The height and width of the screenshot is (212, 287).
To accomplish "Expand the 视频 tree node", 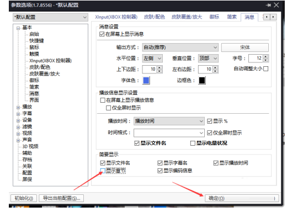I will click(x=18, y=134).
